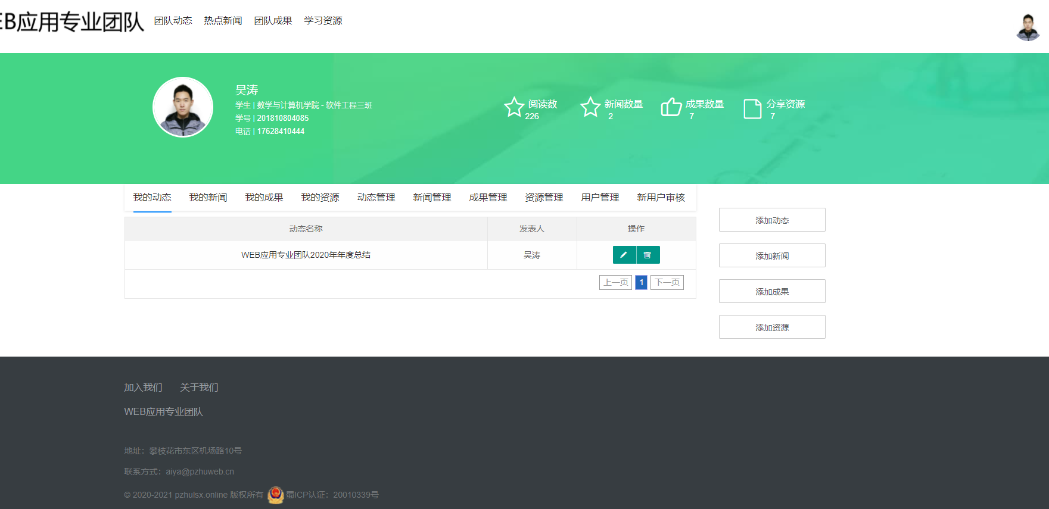
Task: Click the 发表人 column header
Action: click(x=532, y=229)
